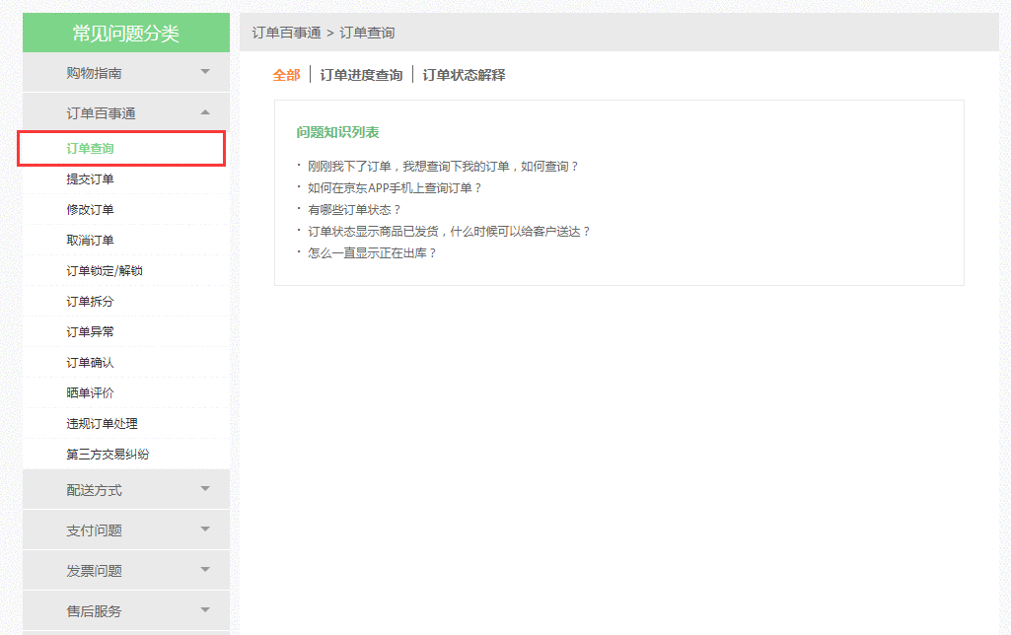
Task: Select 订单锁定/解锁 in the sidebar
Action: coord(105,271)
